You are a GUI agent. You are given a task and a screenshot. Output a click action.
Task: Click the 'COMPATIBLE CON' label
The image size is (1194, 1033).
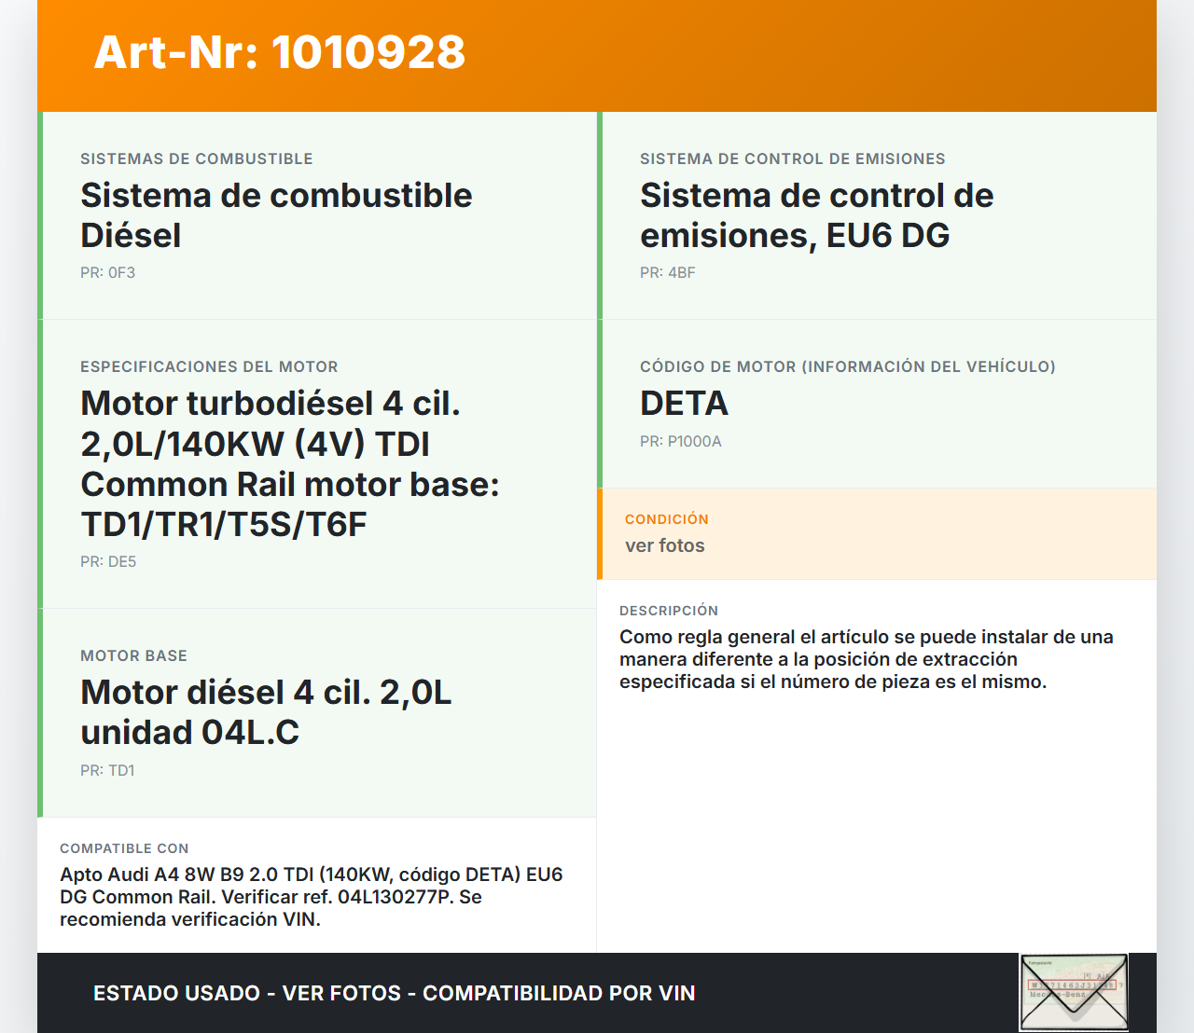pos(124,848)
